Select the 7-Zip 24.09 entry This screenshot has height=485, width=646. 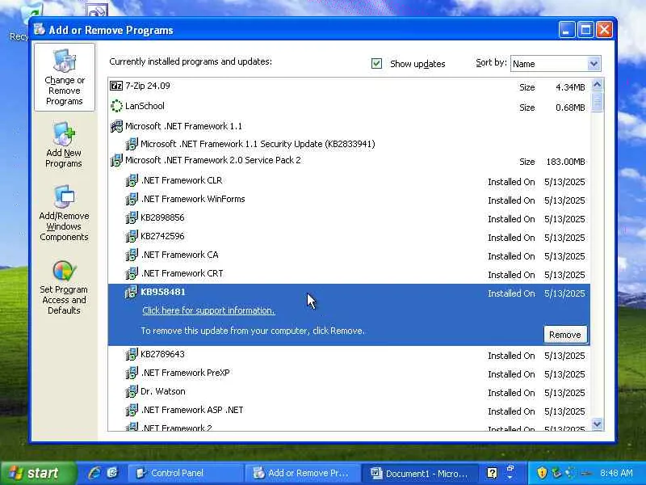pyautogui.click(x=349, y=86)
